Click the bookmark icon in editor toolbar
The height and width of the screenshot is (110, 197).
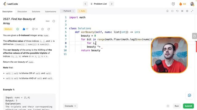167,11
